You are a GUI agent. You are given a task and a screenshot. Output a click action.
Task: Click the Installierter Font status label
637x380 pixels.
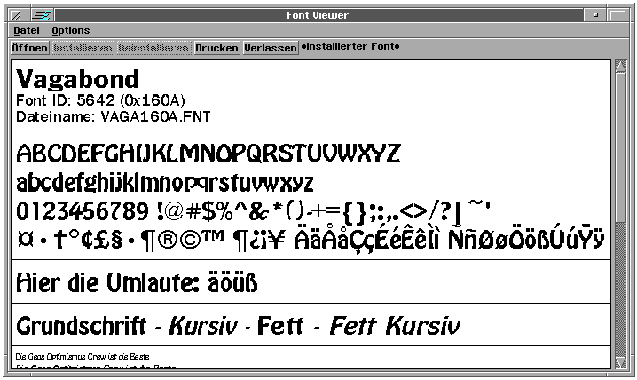click(351, 46)
